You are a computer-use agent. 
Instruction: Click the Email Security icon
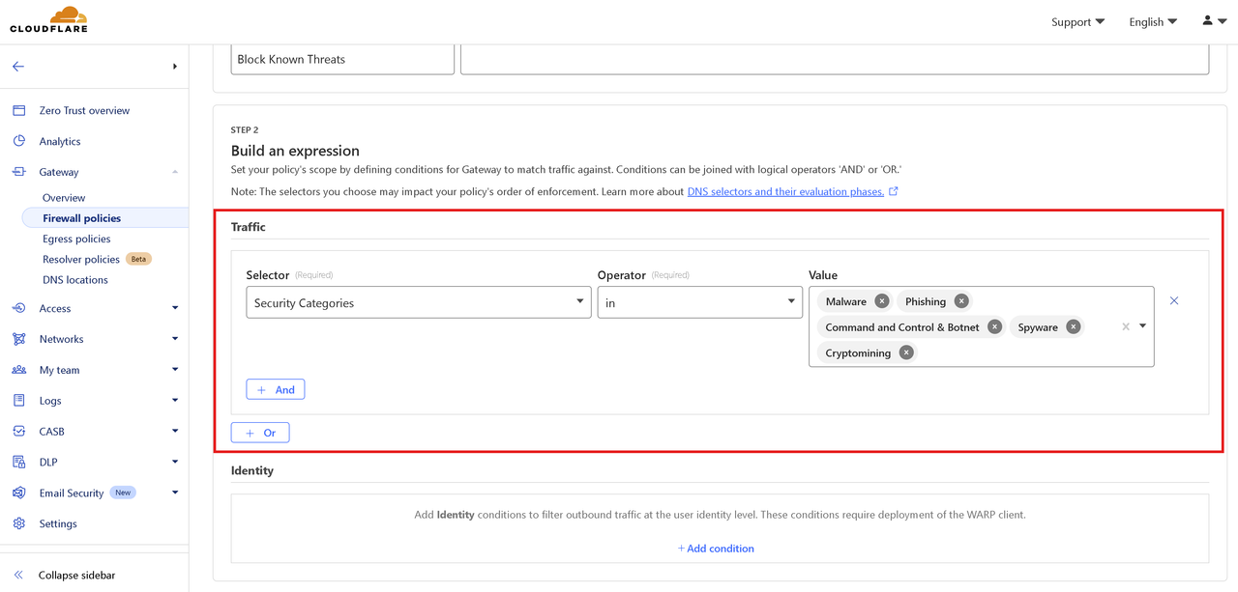(x=18, y=493)
